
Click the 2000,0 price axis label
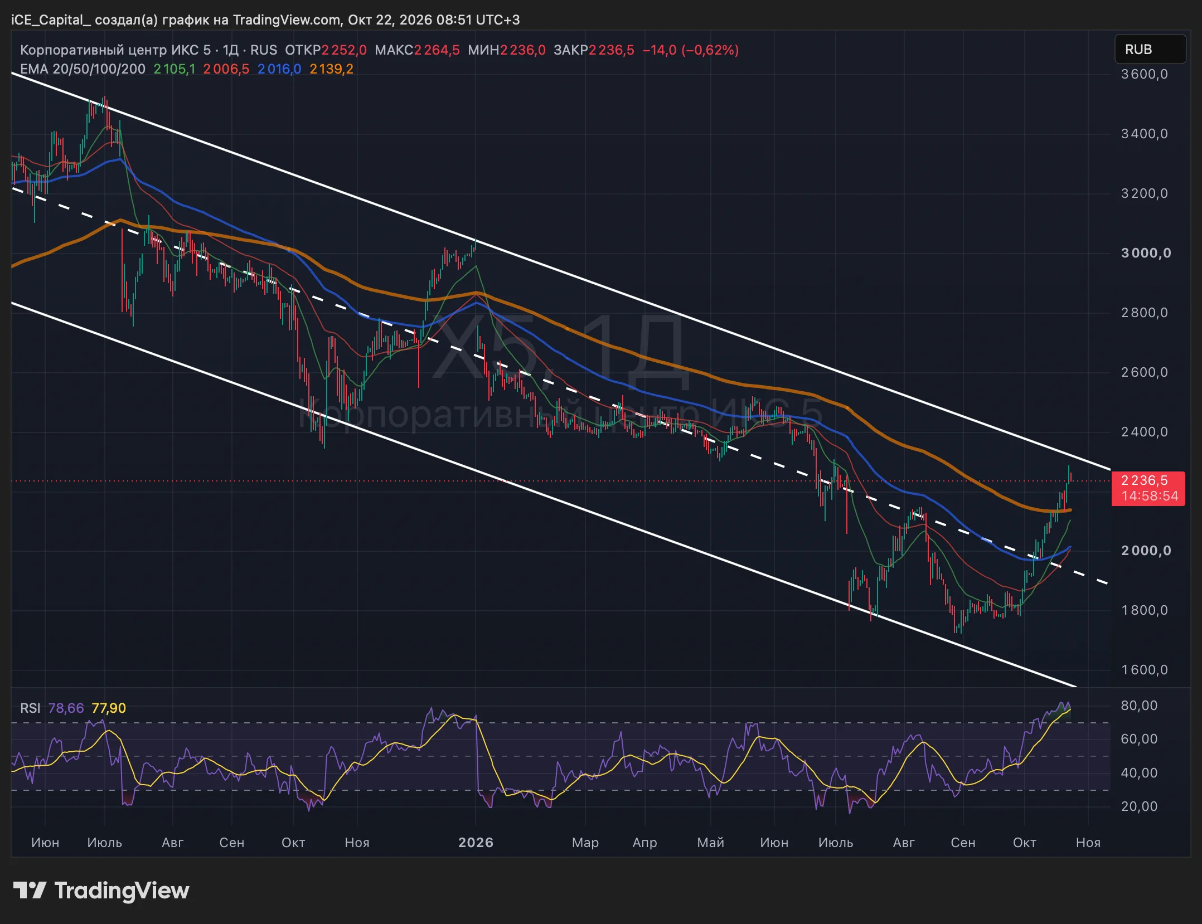tap(1146, 551)
